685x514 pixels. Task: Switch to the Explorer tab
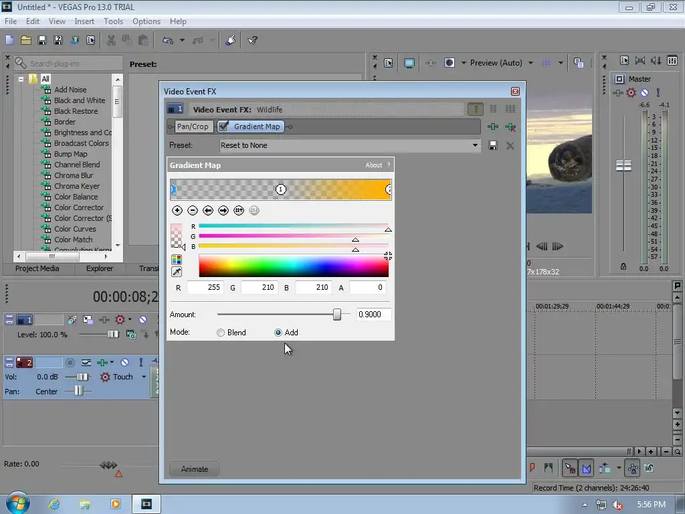[99, 268]
